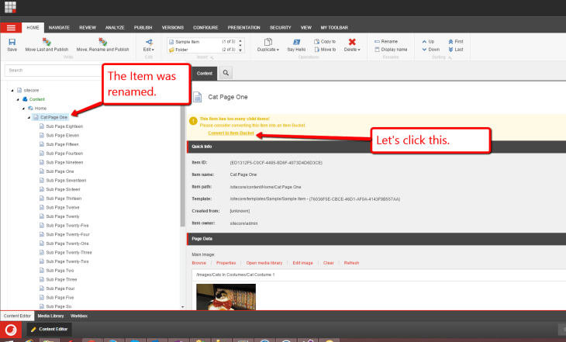The height and width of the screenshot is (342, 566).
Task: Switch to the Workbox bottom tab
Action: coord(79,316)
